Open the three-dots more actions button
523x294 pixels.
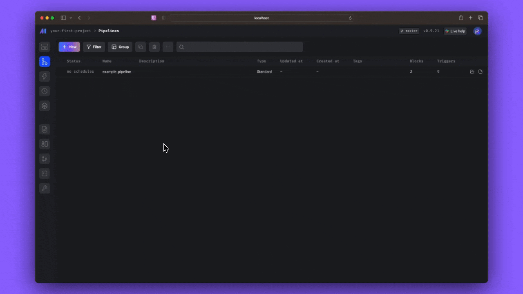point(168,47)
